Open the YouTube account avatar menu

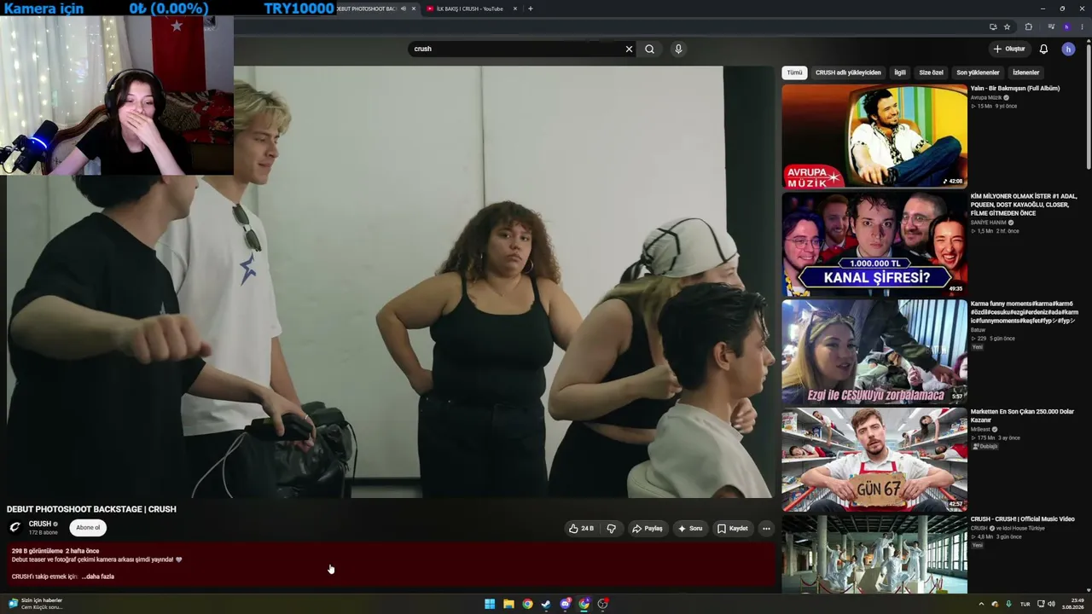(x=1068, y=49)
